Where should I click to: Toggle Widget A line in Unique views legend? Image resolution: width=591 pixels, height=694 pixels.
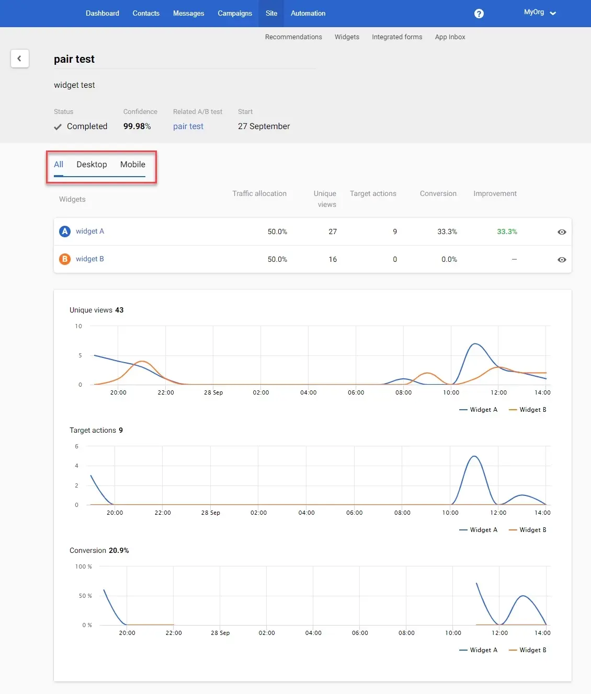[x=479, y=409]
